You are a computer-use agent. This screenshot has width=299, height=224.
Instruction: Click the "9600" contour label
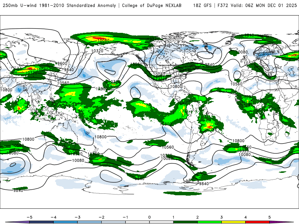[x=62, y=63]
